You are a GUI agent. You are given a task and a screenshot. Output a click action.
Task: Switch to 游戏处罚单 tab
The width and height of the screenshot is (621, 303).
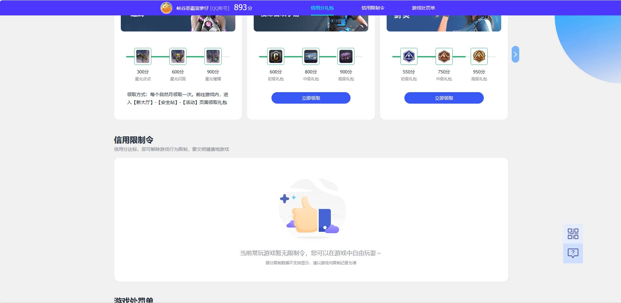coord(423,8)
